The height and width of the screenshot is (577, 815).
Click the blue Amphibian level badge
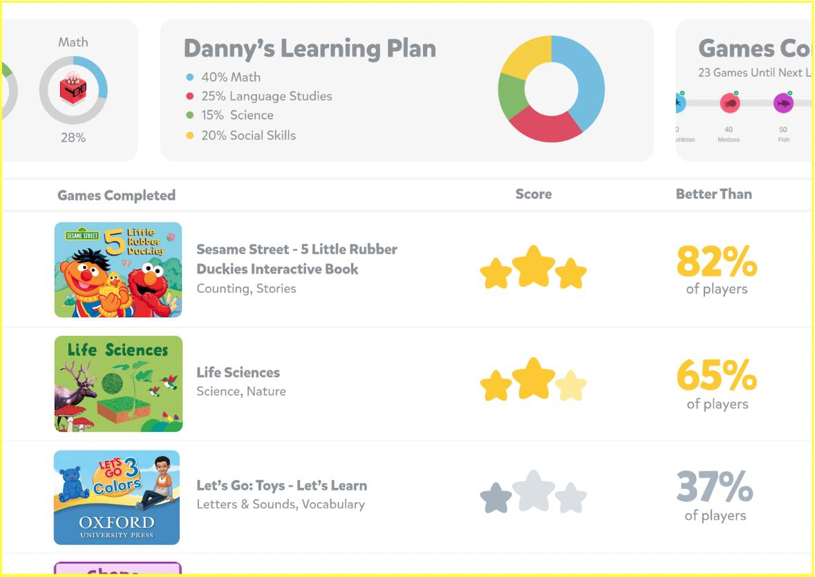[680, 104]
